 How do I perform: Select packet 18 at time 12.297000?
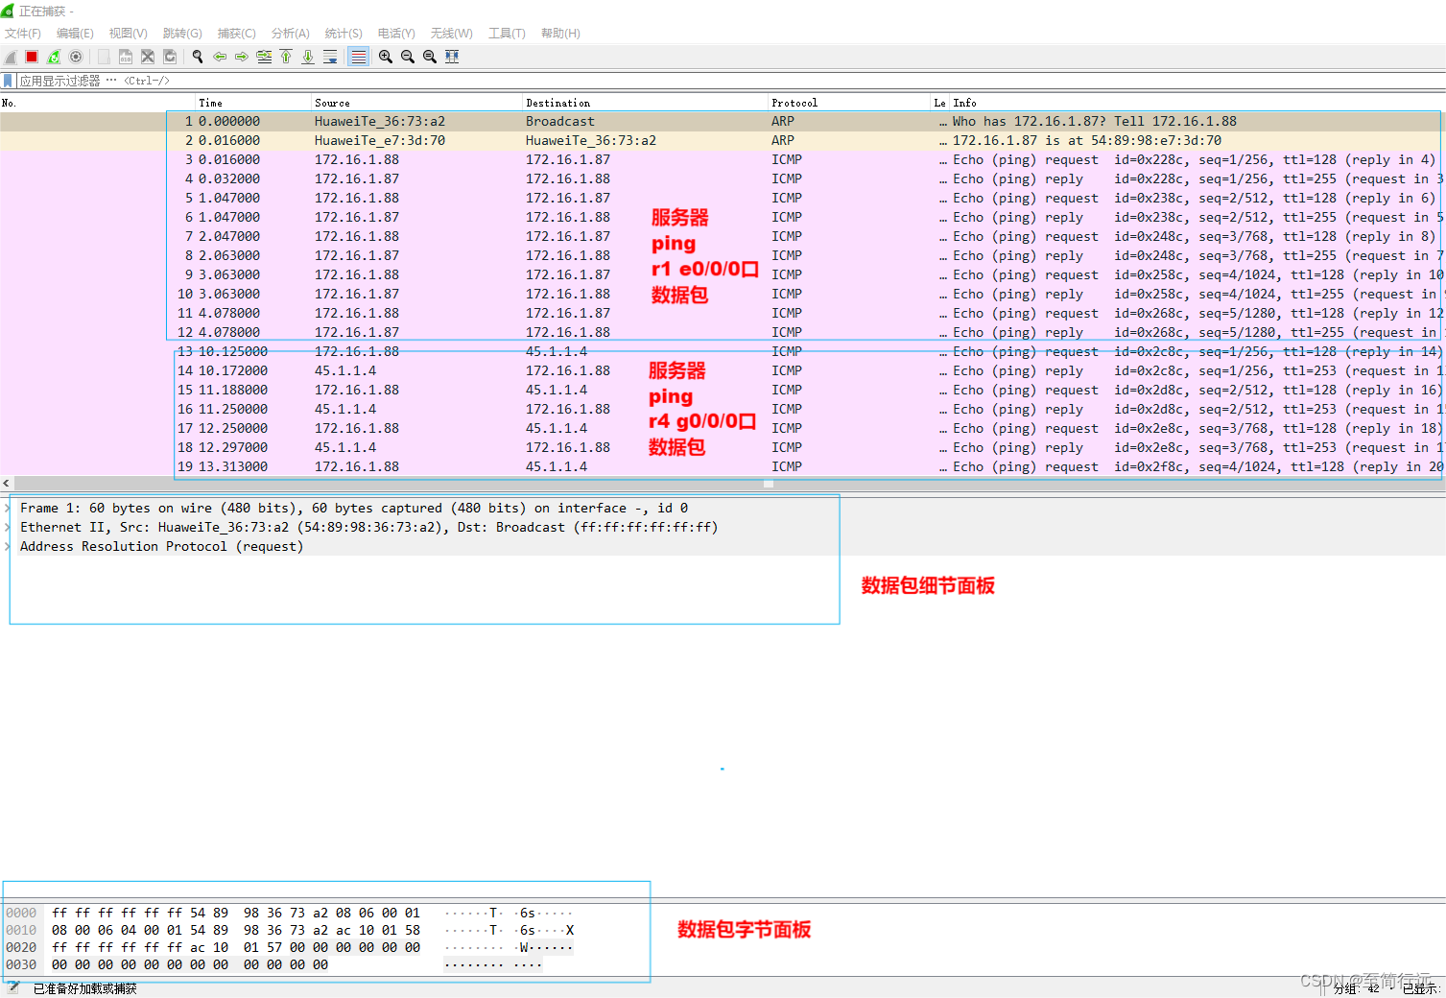tap(723, 447)
